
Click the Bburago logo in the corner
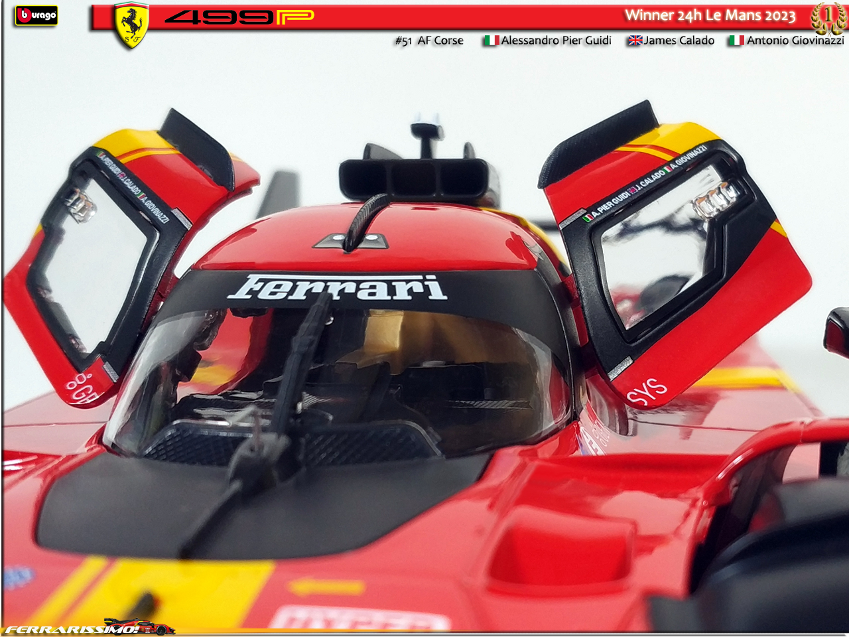pos(36,15)
